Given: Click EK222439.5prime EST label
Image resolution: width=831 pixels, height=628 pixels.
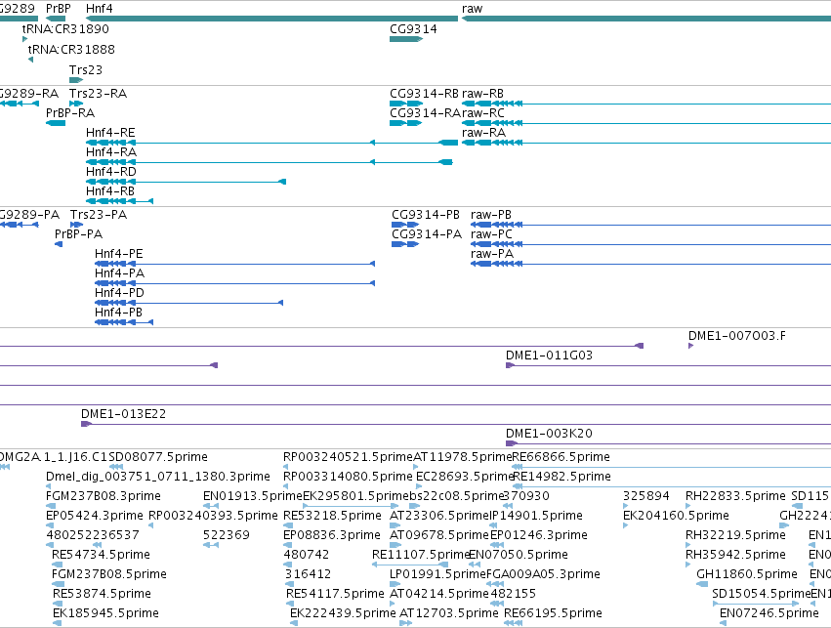Looking at the screenshot, I should [x=343, y=613].
